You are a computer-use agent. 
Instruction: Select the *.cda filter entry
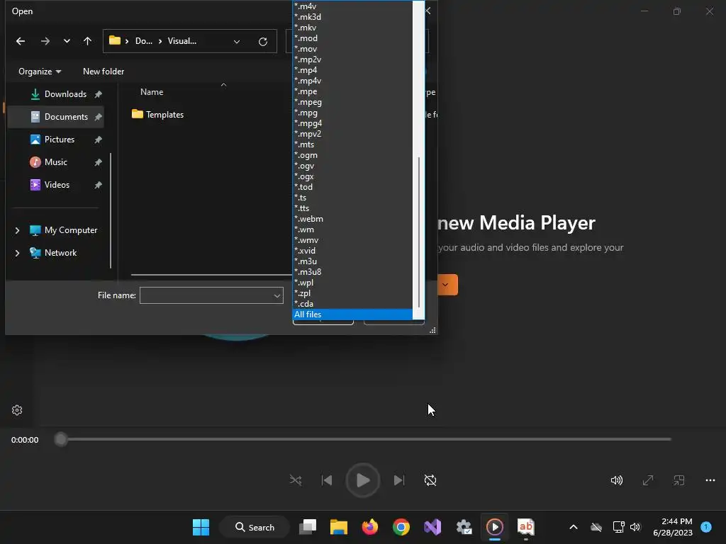pos(352,304)
